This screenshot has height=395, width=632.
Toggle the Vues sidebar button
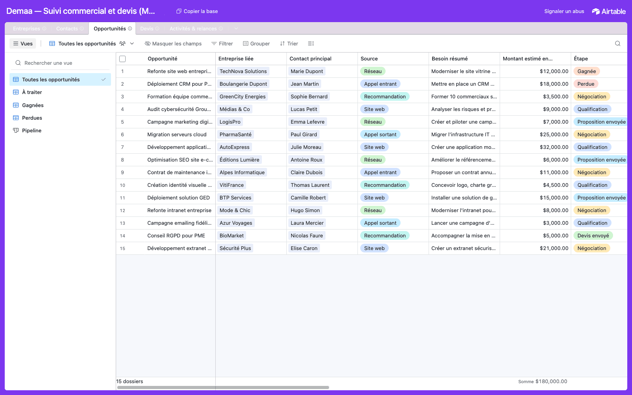click(23, 43)
